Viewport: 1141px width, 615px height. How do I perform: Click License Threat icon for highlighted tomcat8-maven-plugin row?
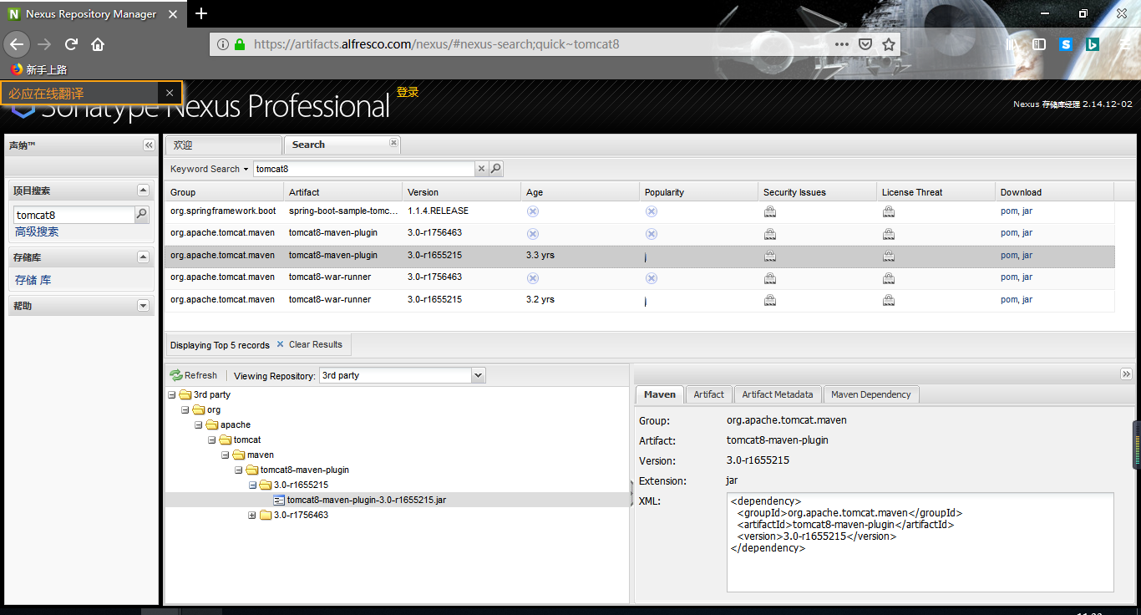(889, 256)
